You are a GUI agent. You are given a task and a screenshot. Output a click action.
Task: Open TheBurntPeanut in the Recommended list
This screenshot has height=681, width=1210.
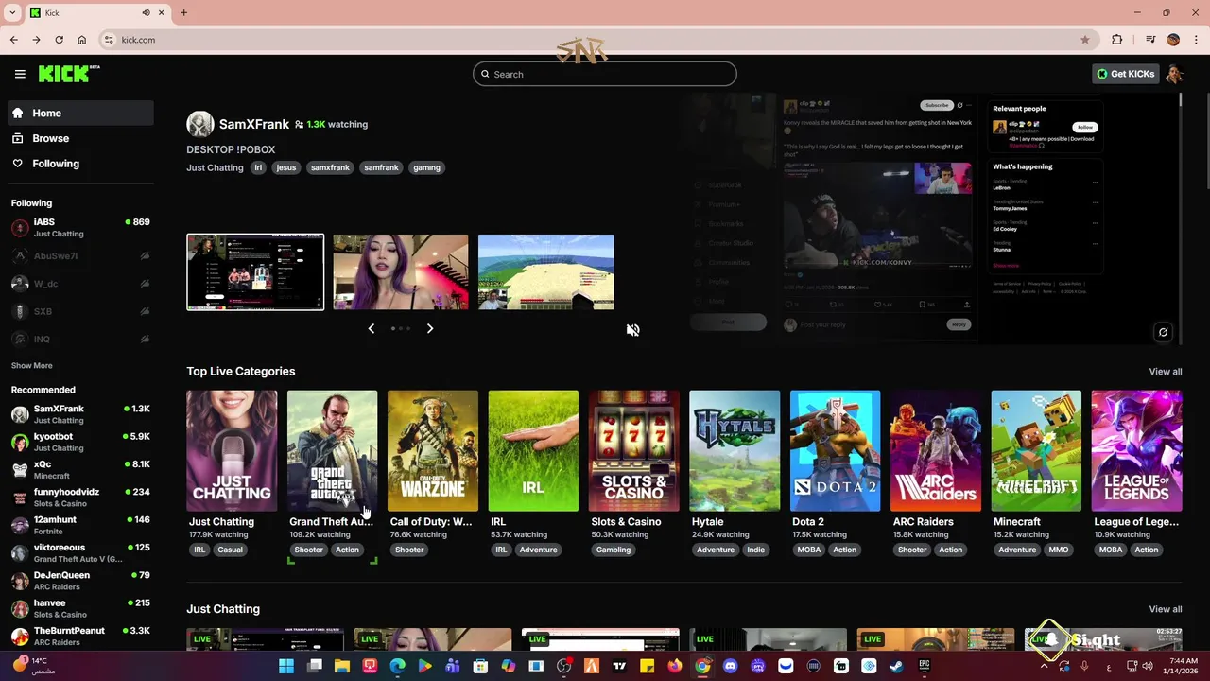tap(81, 636)
